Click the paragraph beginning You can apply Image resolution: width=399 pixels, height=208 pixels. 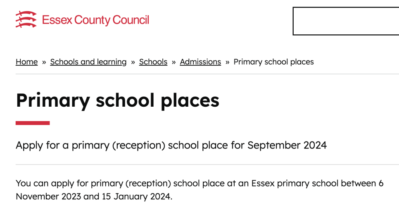[199, 190]
